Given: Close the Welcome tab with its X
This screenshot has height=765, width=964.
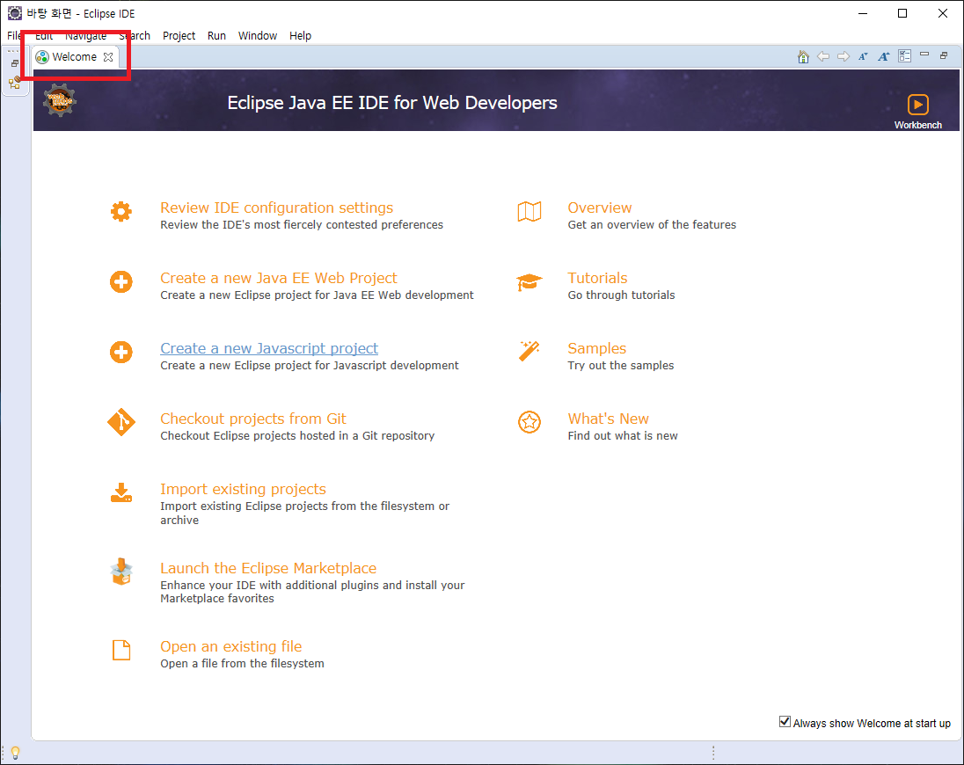Looking at the screenshot, I should tap(108, 57).
